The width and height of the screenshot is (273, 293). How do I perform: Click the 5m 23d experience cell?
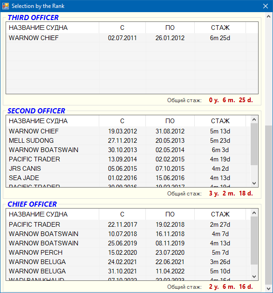(x=220, y=140)
